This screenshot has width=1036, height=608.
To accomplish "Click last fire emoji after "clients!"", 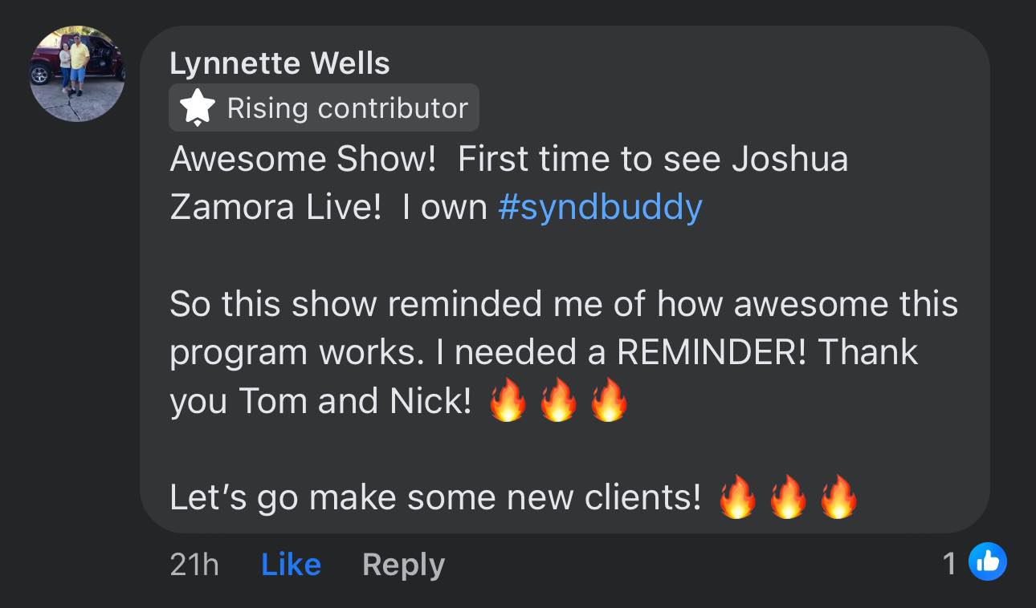I will [838, 497].
